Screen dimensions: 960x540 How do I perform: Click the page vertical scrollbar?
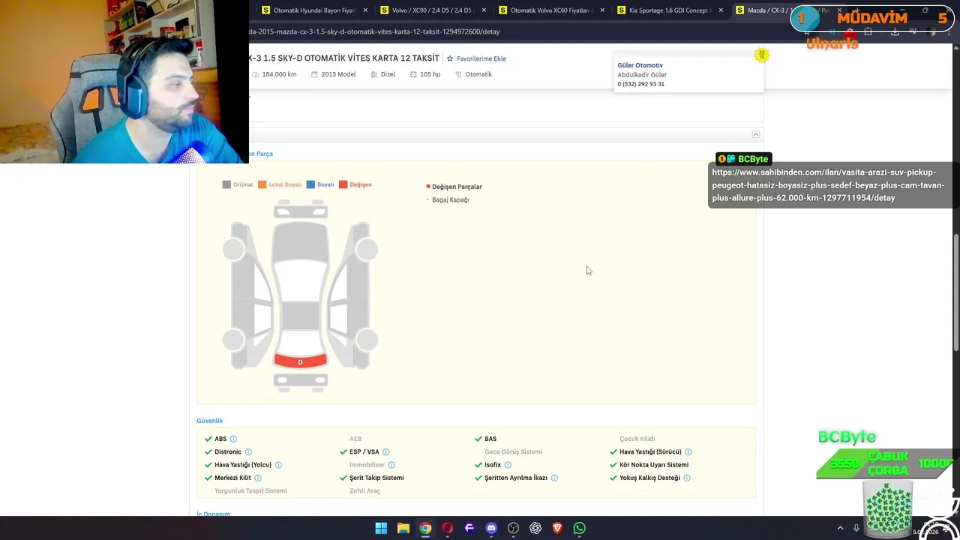click(955, 292)
